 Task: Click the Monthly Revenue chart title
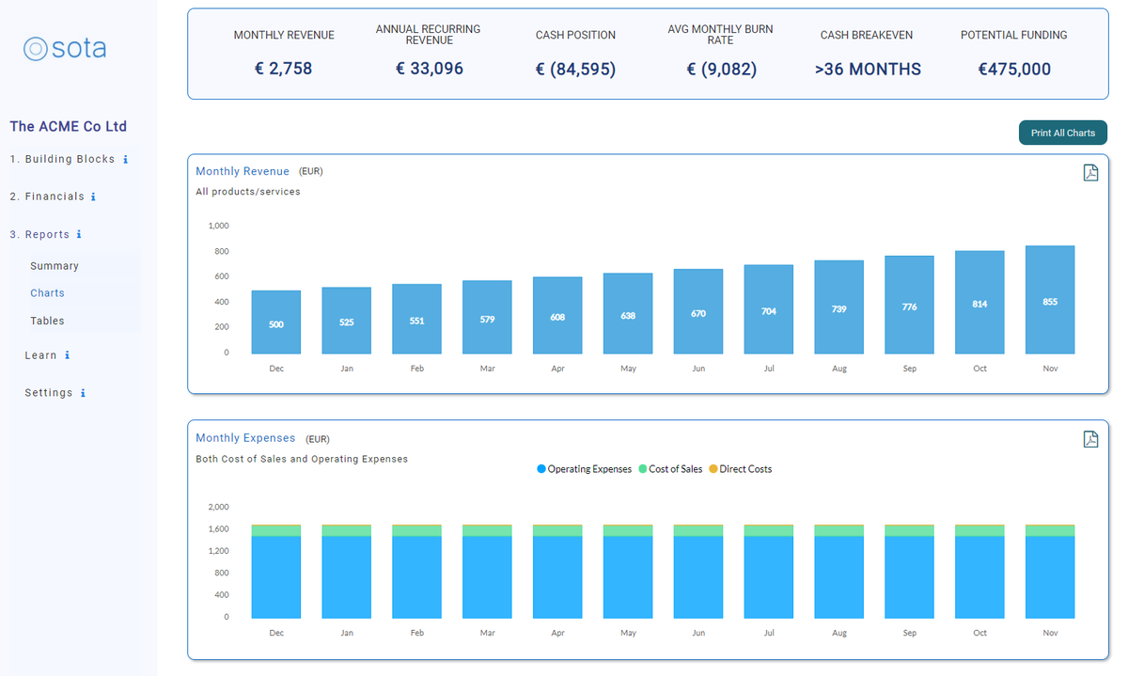pyautogui.click(x=243, y=171)
